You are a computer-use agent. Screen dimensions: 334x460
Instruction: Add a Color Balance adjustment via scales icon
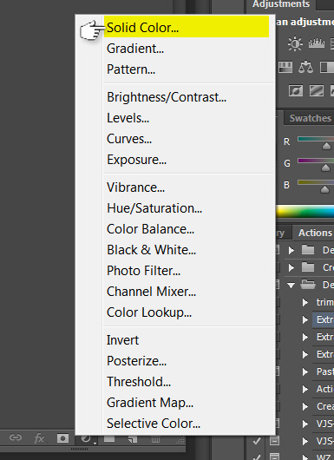305,67
